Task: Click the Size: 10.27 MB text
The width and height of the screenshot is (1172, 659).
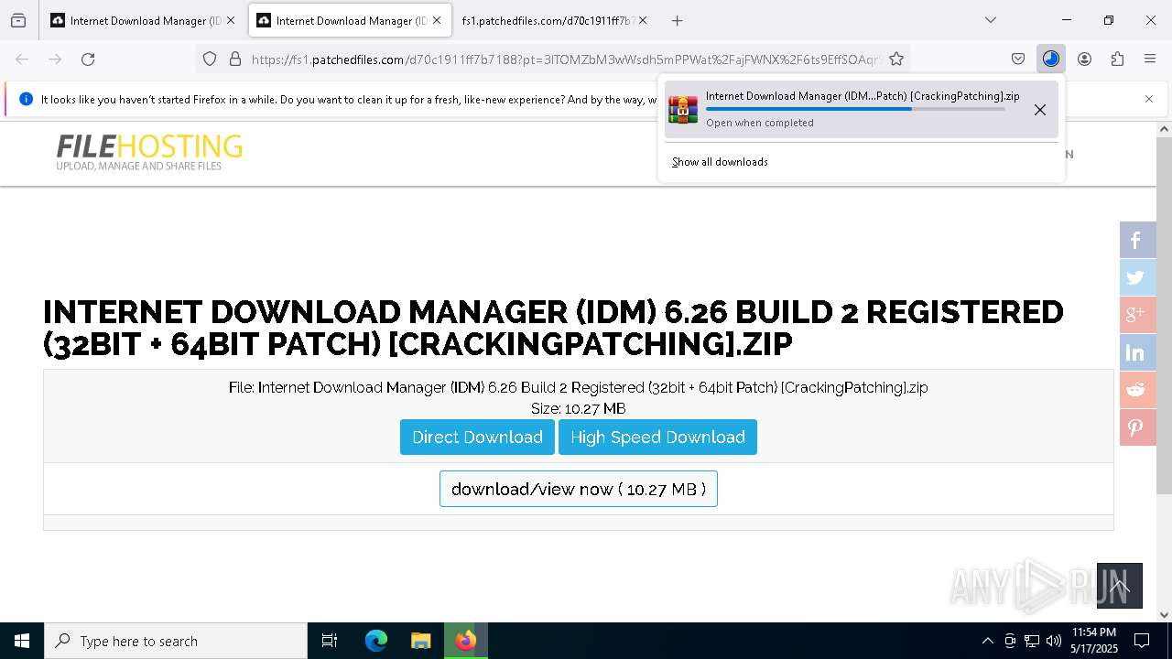Action: click(579, 408)
